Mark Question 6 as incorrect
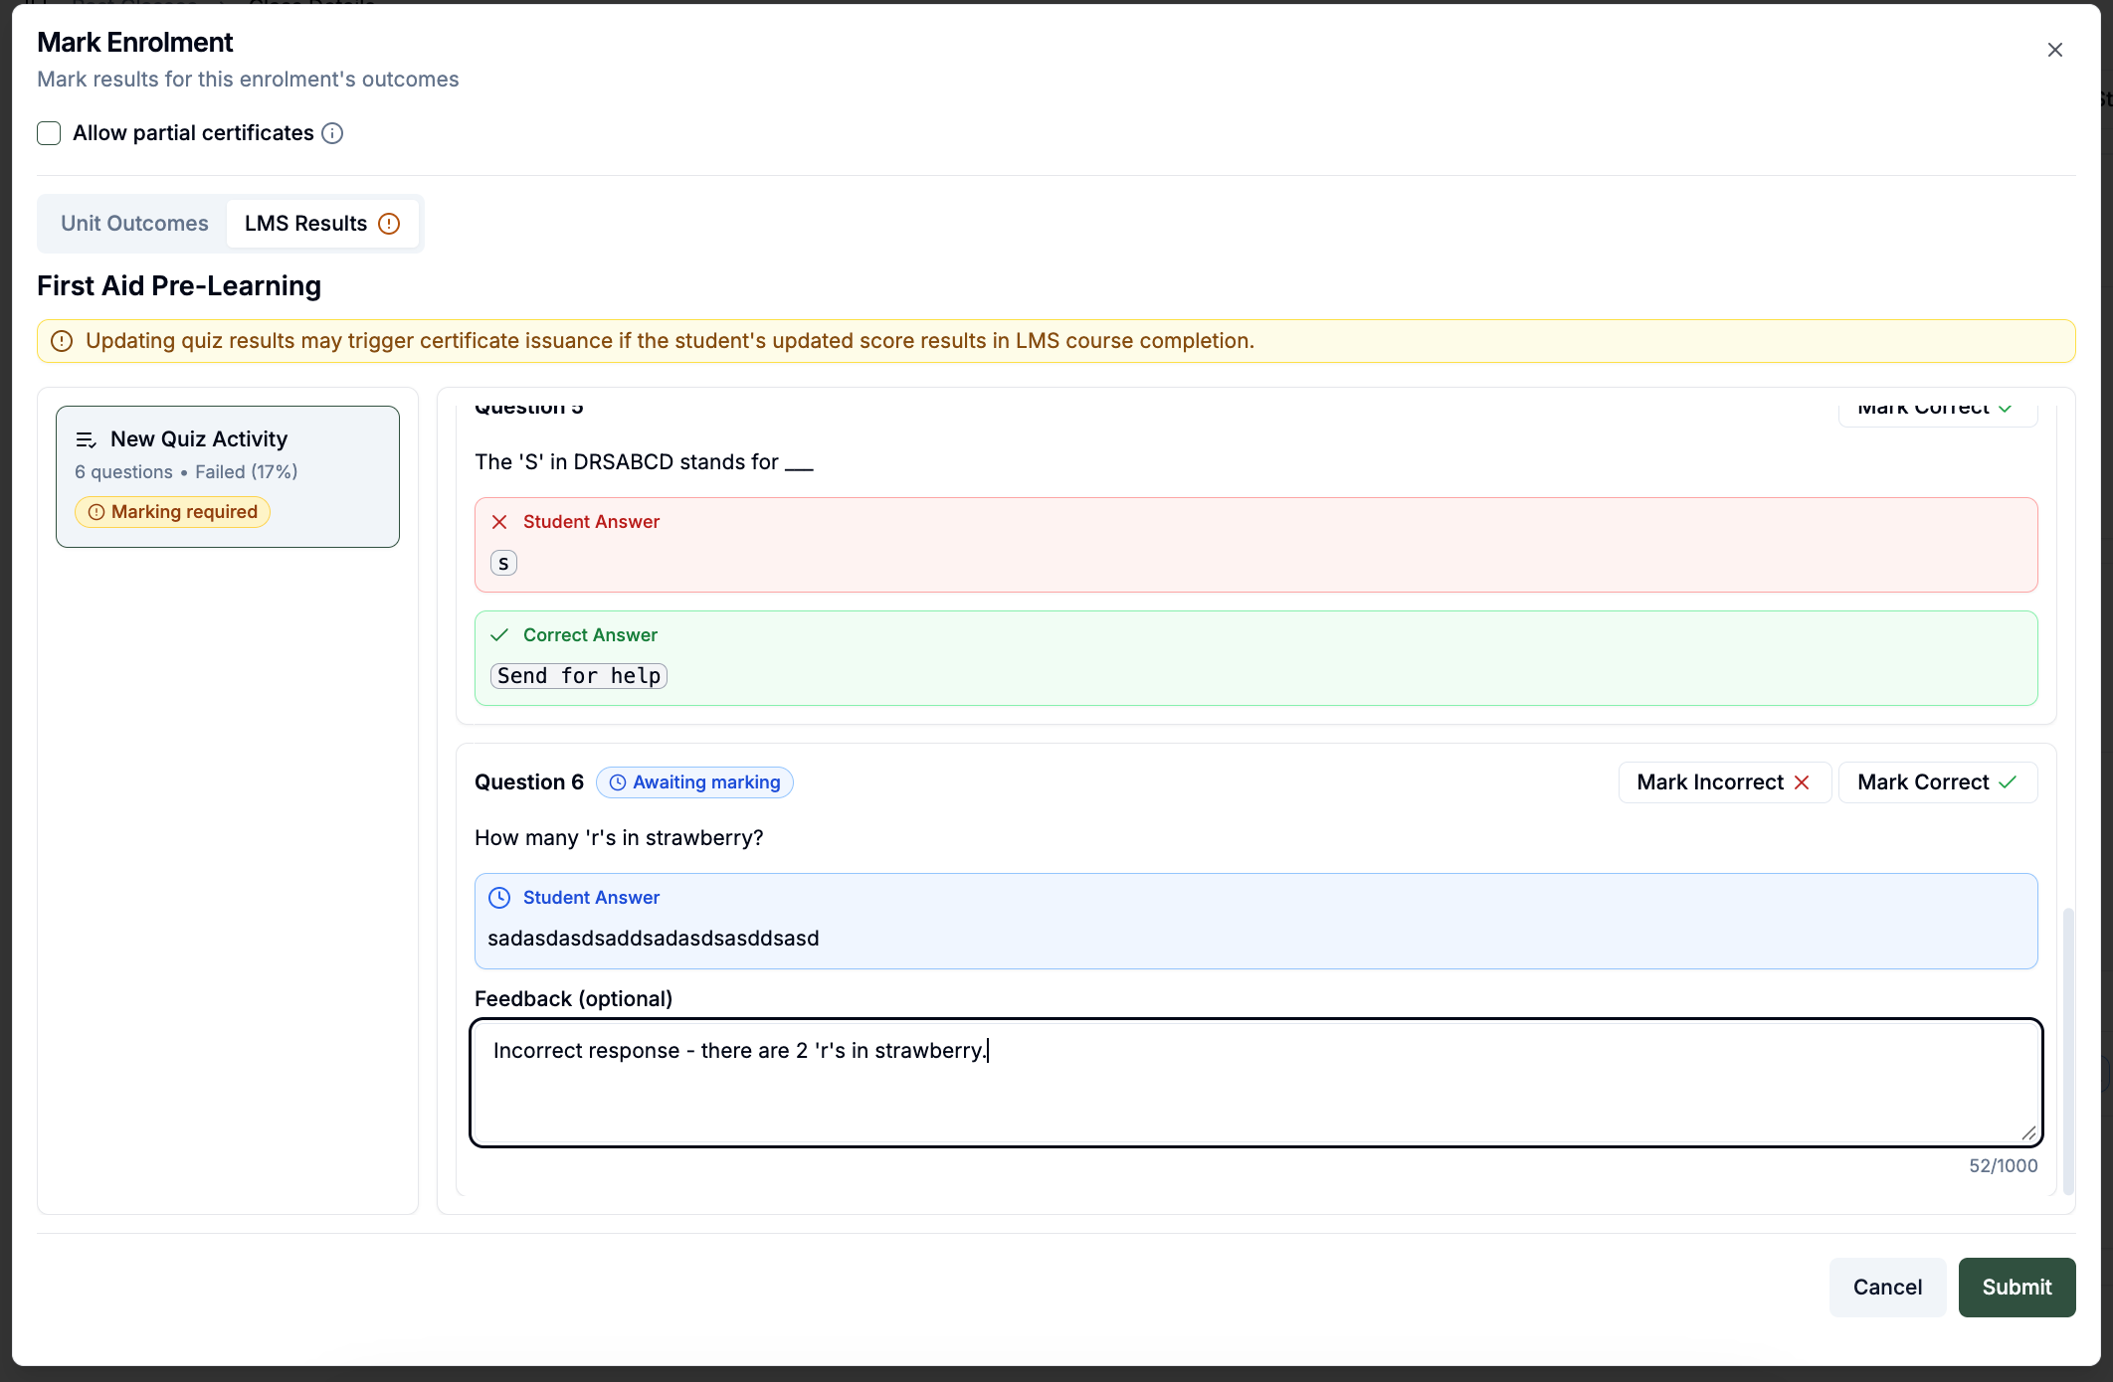The width and height of the screenshot is (2113, 1382). 1724,782
